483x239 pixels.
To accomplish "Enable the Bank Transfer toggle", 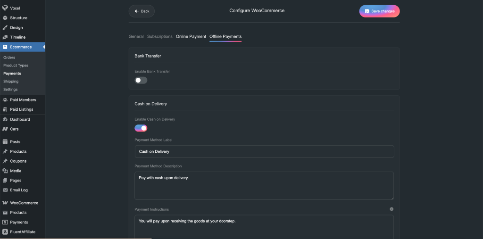I will point(141,80).
